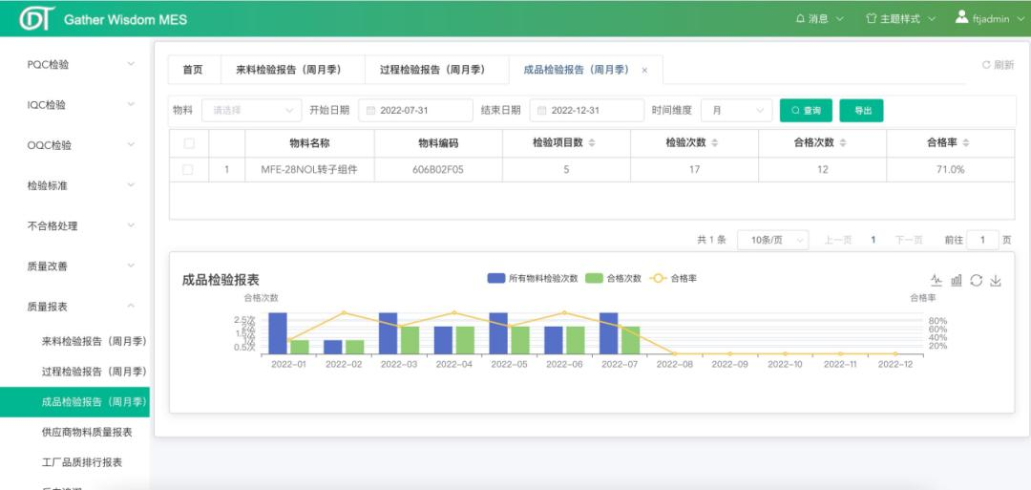Download chart as image icon

996,280
